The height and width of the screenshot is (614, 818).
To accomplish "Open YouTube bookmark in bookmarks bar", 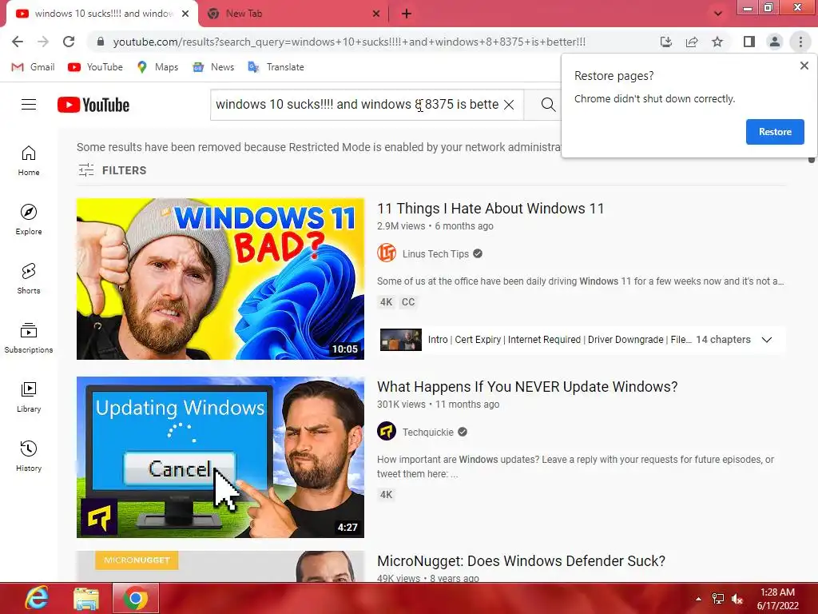I will point(96,67).
